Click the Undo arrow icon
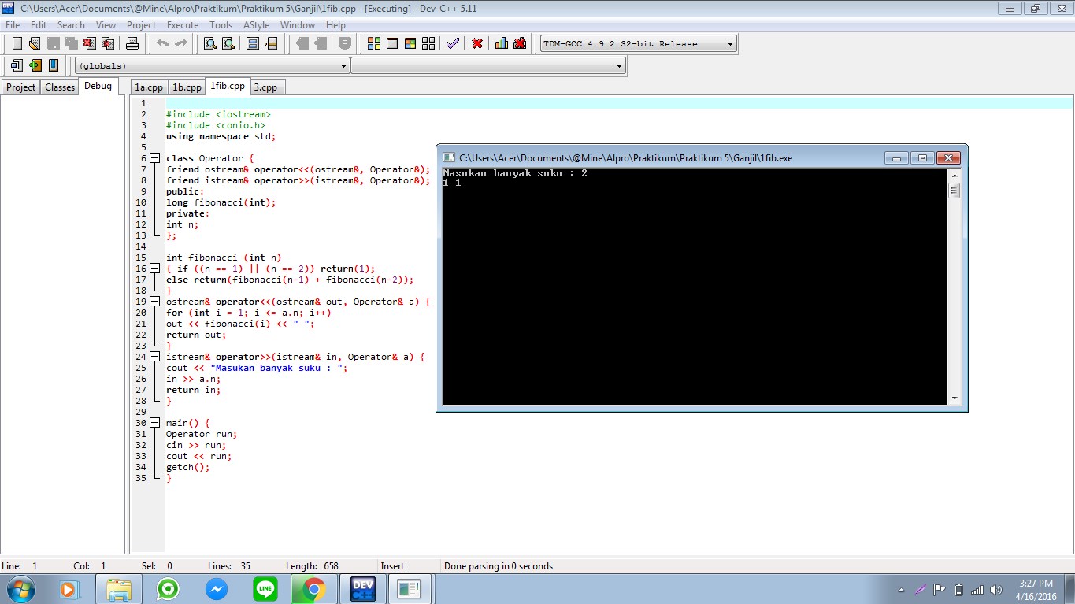Viewport: 1075px width, 604px height. pyautogui.click(x=163, y=43)
